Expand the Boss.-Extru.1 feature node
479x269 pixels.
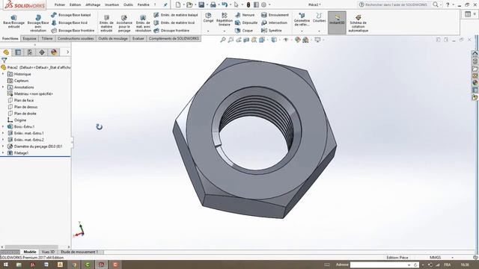pyautogui.click(x=3, y=126)
